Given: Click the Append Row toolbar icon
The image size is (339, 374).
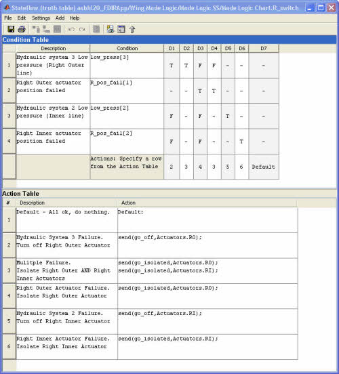Looking at the screenshot, I should (36, 29).
